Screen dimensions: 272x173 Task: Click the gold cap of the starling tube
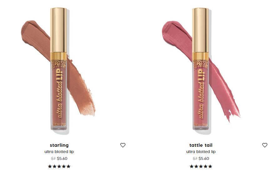[59, 30]
